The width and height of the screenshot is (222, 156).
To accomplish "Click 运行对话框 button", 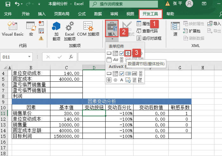I will 149,38.
